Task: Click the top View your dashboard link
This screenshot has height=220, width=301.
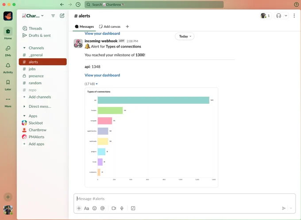Action: [x=102, y=33]
